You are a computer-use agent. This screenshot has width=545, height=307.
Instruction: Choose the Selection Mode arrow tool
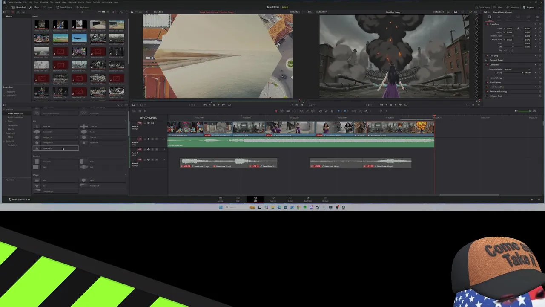[276, 111]
